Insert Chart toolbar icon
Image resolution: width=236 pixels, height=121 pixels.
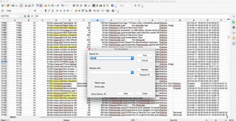click(x=86, y=6)
